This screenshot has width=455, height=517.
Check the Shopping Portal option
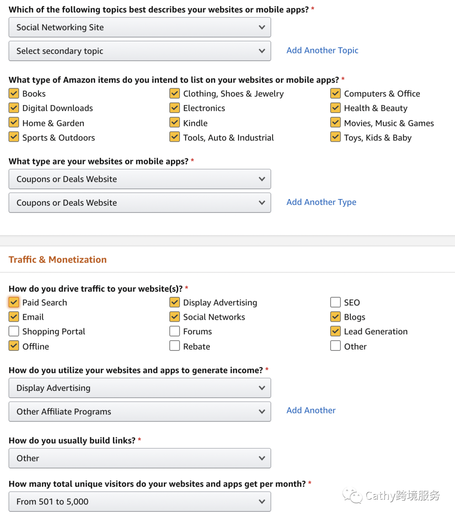coord(14,331)
